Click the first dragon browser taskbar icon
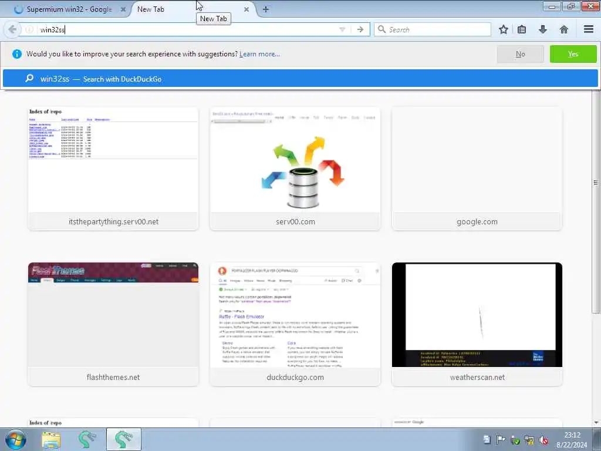The image size is (601, 451). (87, 439)
